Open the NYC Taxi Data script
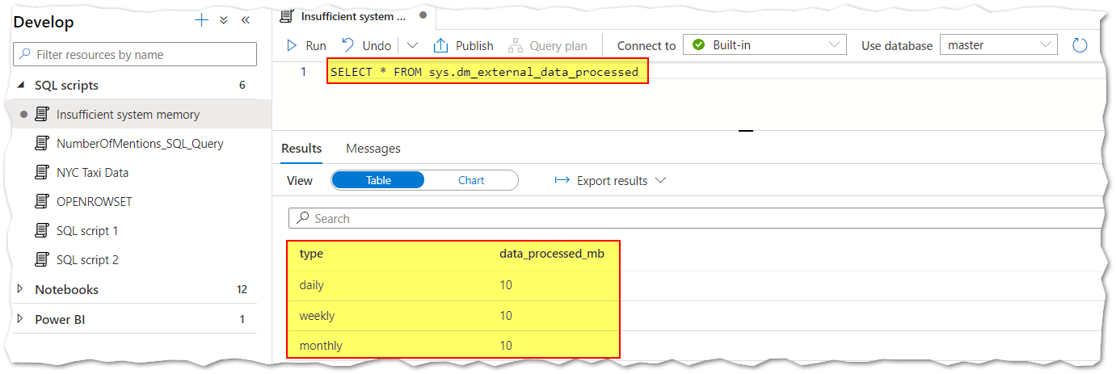1116x374 pixels. click(x=92, y=173)
